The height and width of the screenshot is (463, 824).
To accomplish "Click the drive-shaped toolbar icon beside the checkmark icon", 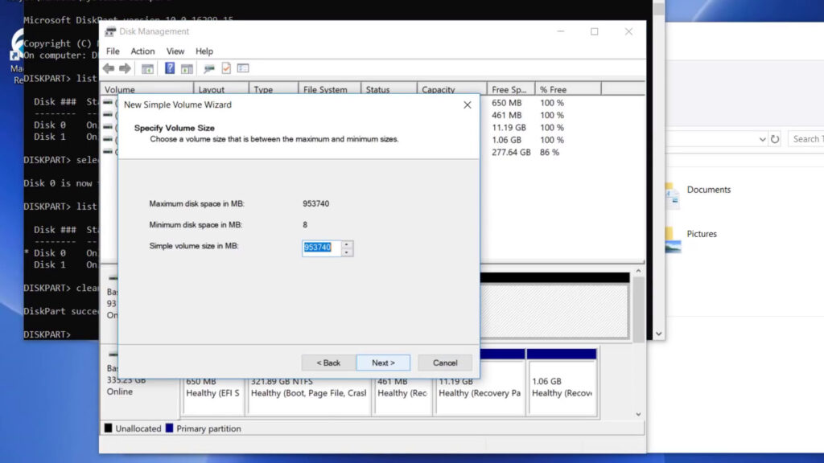I will 209,68.
